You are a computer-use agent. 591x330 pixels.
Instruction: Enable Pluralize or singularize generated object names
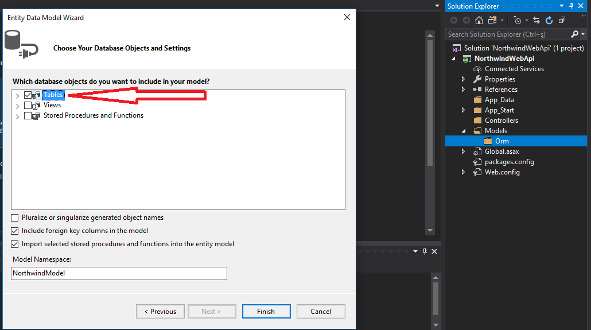coord(15,218)
